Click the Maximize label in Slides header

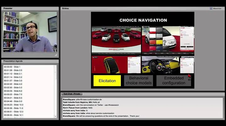[217, 8]
